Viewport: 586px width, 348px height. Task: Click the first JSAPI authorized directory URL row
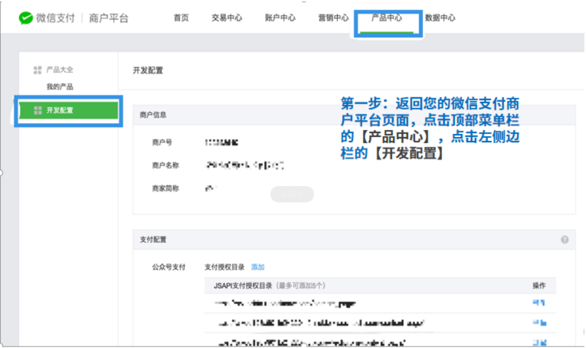click(380, 303)
